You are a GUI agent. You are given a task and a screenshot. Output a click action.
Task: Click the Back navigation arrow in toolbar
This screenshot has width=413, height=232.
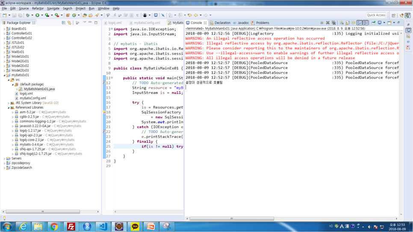point(196,15)
